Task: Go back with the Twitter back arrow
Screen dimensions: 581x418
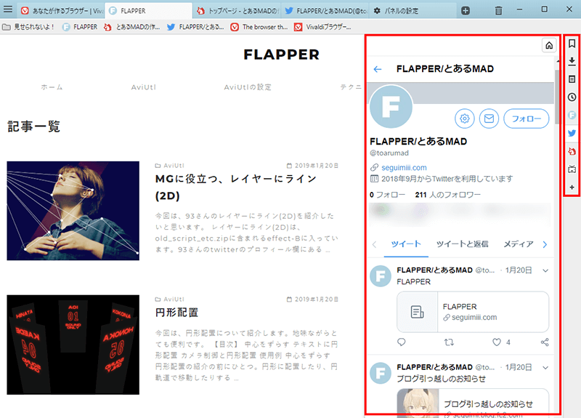Action: pos(378,69)
